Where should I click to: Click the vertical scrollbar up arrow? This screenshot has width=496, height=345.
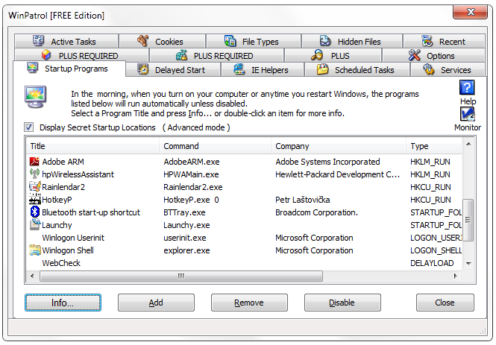coord(468,144)
